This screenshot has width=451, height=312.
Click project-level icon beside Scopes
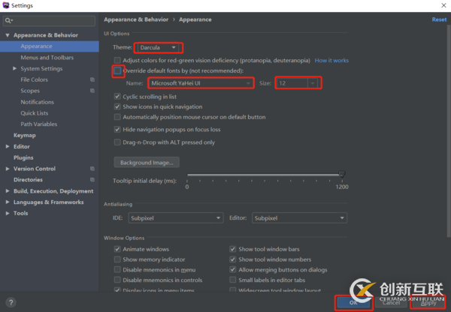(x=92, y=91)
